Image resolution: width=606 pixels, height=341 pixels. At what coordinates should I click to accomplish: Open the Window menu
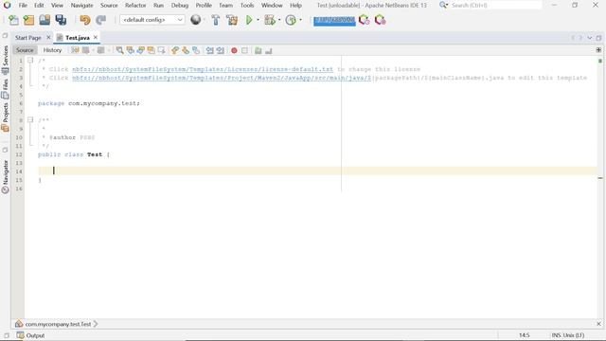click(272, 6)
